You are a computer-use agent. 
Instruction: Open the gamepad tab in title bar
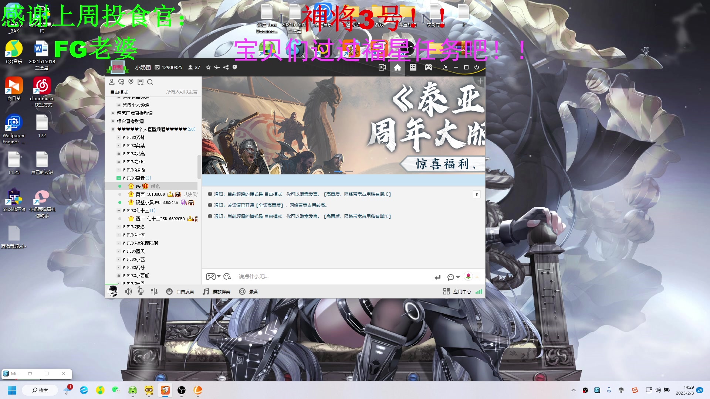tap(429, 67)
